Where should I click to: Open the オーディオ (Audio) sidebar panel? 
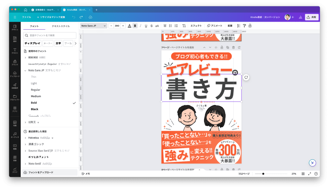[x=15, y=135]
